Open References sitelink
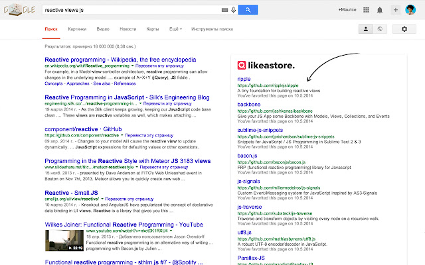Screen dimensions: 425x265 click(x=125, y=83)
